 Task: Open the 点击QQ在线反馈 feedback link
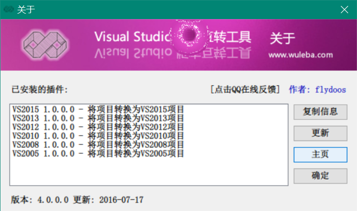tap(245, 90)
